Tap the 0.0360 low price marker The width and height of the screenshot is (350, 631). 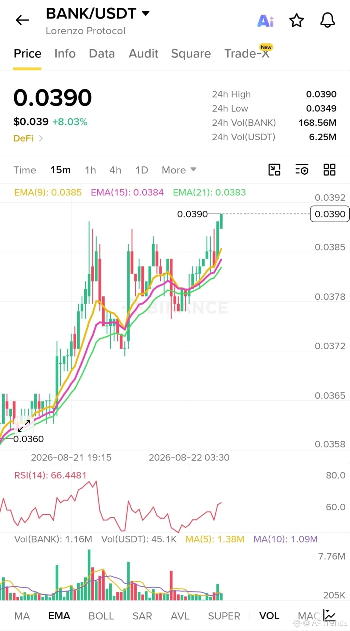pyautogui.click(x=29, y=439)
